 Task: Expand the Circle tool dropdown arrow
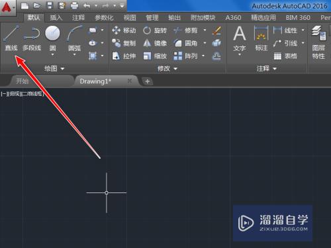(x=52, y=54)
